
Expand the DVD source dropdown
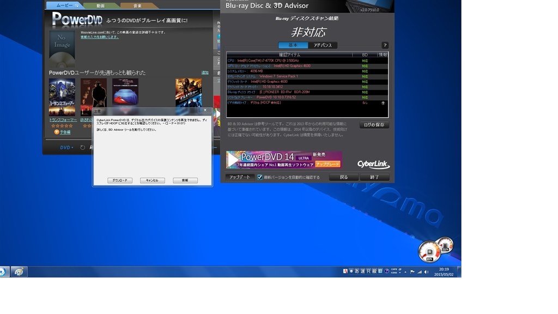pyautogui.click(x=66, y=147)
